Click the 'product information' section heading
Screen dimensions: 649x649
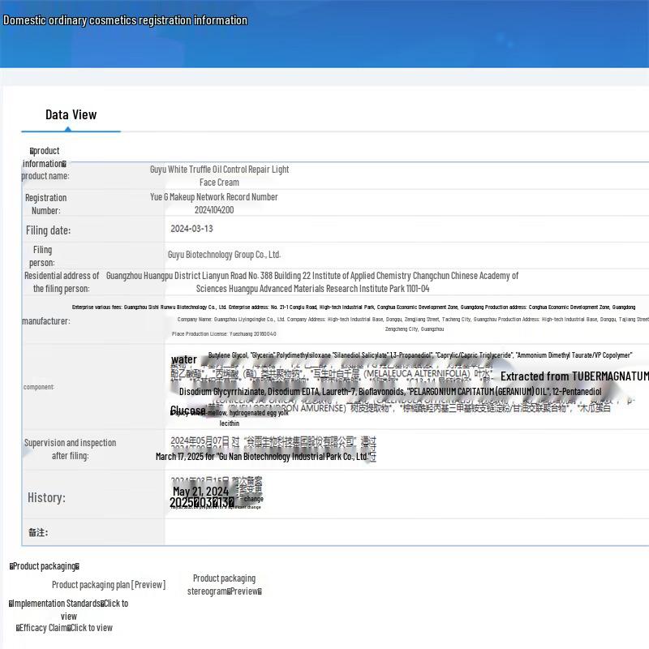click(45, 157)
